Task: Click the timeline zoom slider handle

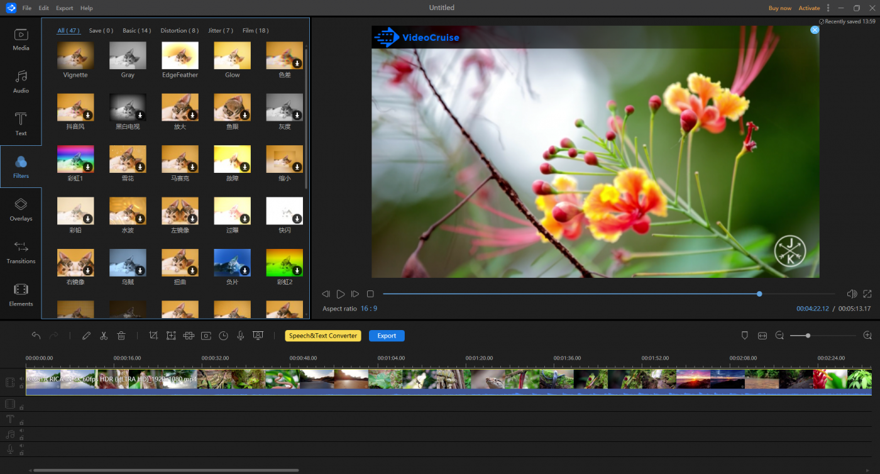Action: 808,336
